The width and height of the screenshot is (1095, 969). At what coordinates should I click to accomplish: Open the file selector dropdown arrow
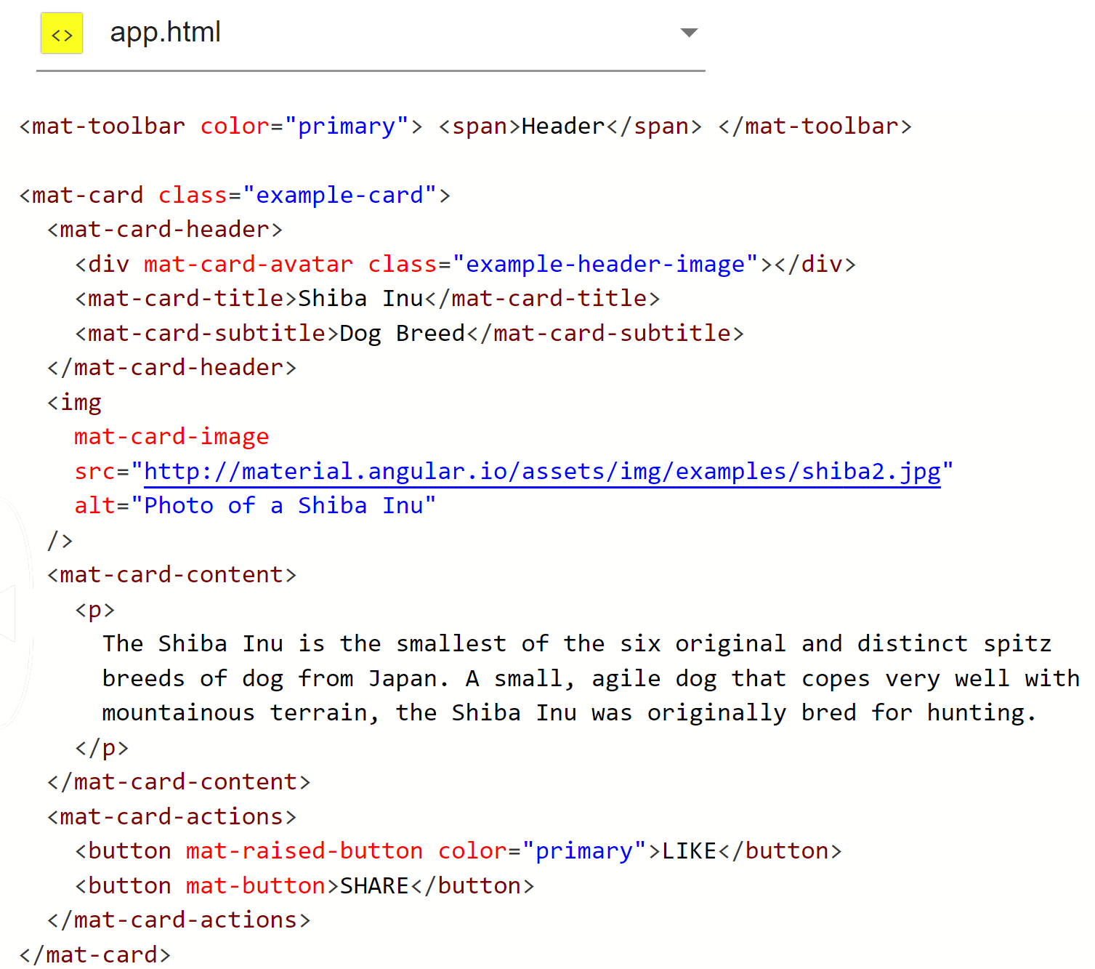tap(689, 32)
